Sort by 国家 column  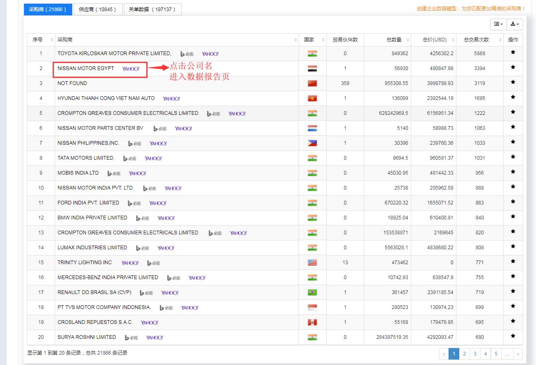tap(313, 40)
